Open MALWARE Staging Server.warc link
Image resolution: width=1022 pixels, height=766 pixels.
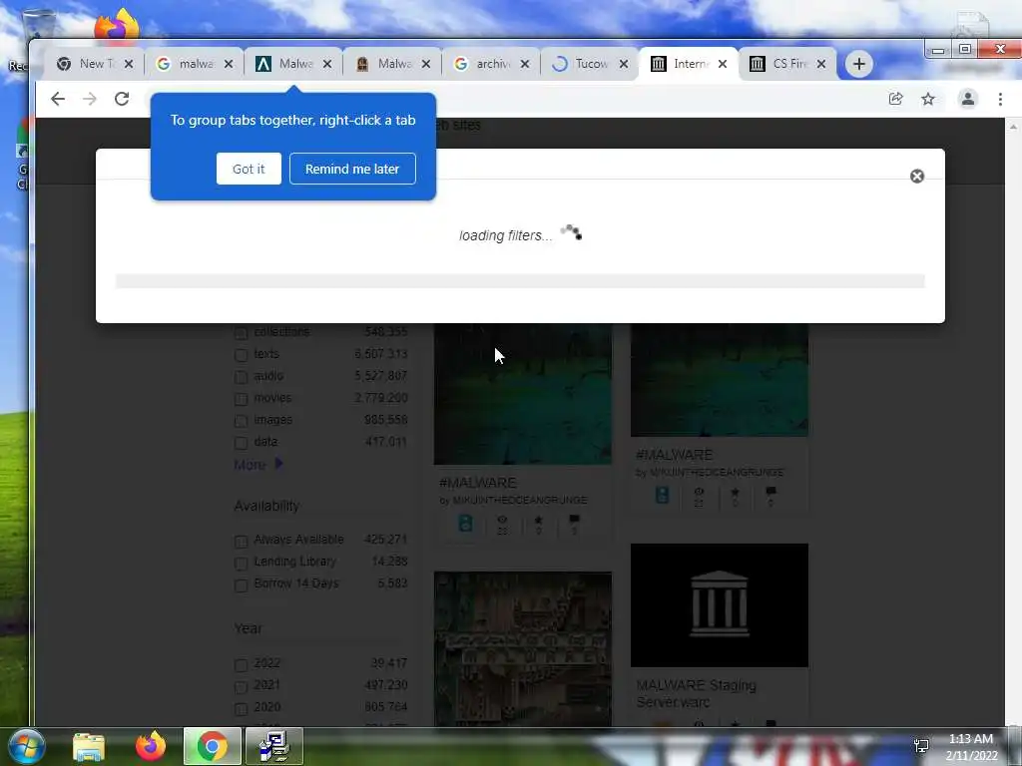pos(696,694)
